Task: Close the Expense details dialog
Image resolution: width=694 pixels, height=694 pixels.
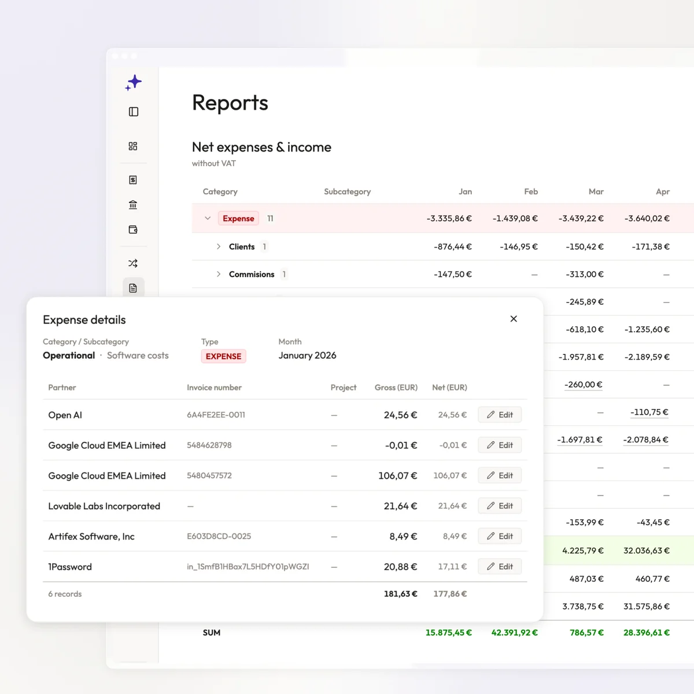Action: point(514,319)
